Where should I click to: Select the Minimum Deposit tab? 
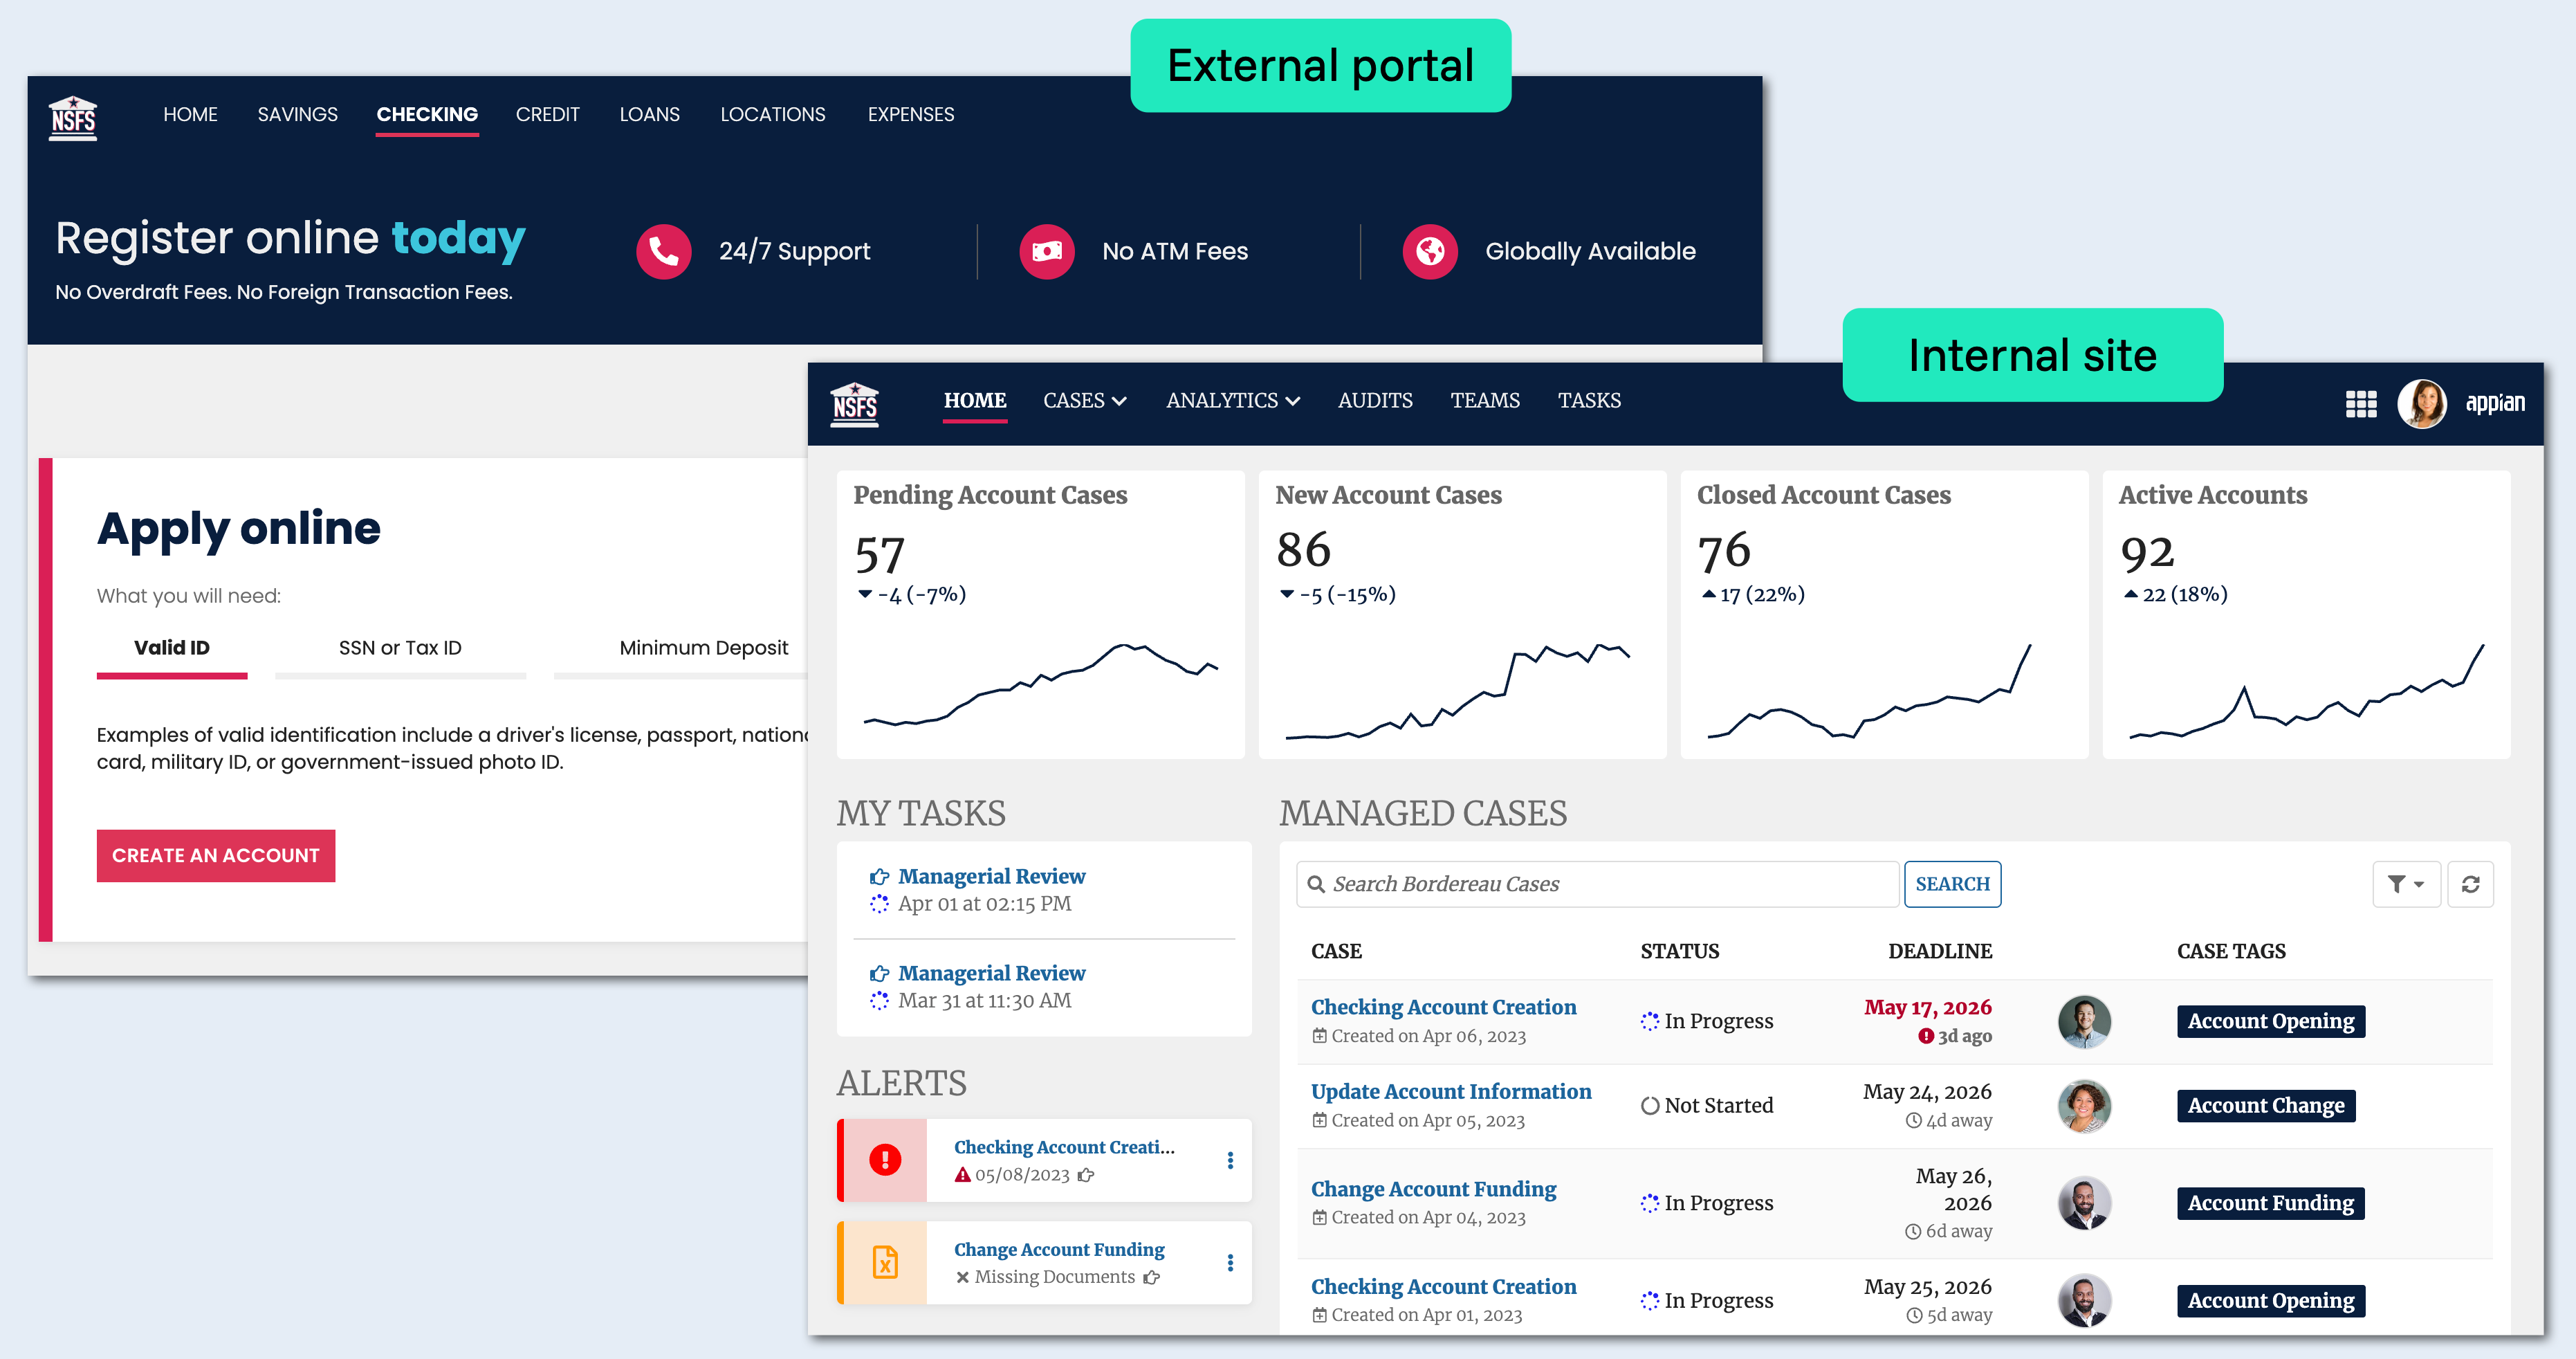point(703,648)
